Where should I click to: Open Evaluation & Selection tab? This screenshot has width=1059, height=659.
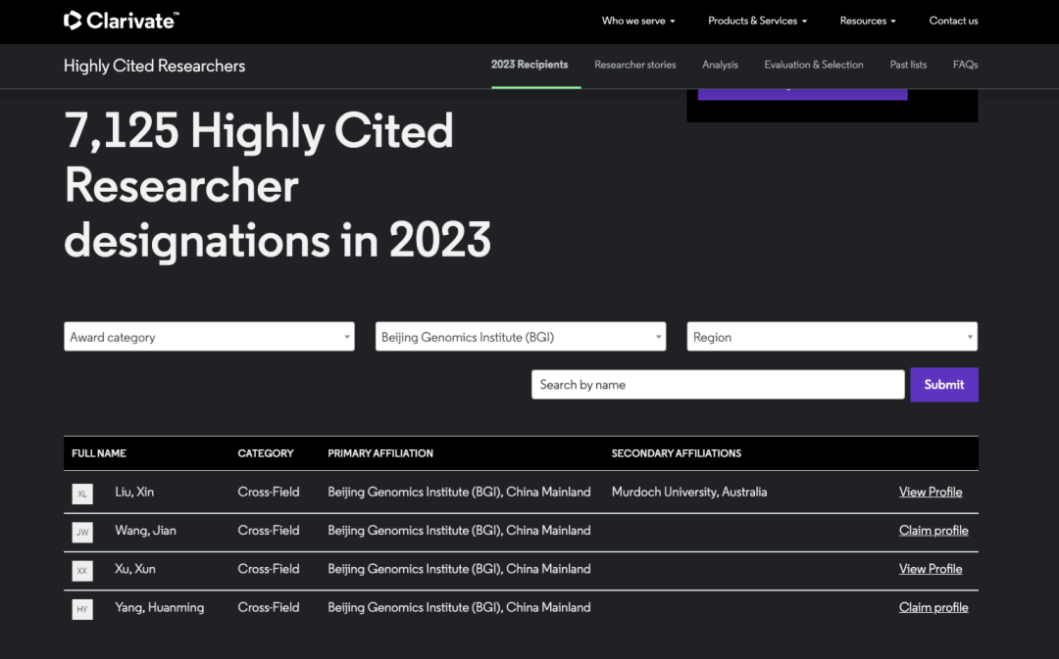click(814, 65)
